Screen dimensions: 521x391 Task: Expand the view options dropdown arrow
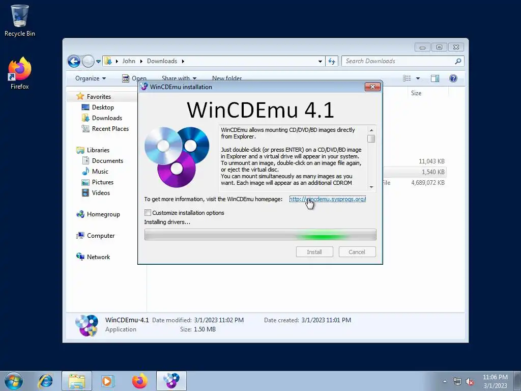pos(418,78)
